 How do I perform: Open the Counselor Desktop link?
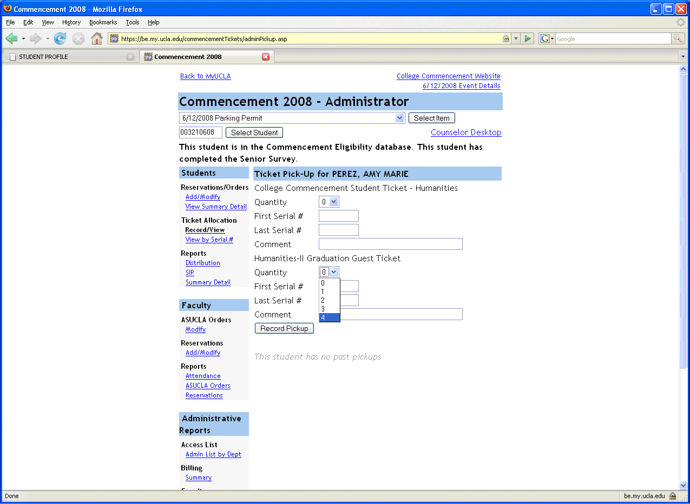pyautogui.click(x=465, y=132)
